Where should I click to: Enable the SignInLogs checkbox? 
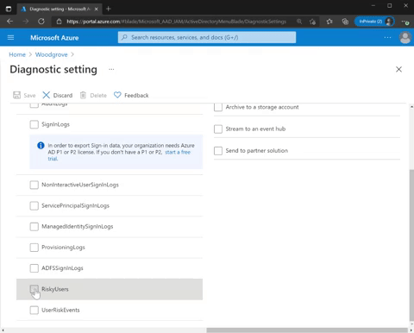pyautogui.click(x=34, y=124)
